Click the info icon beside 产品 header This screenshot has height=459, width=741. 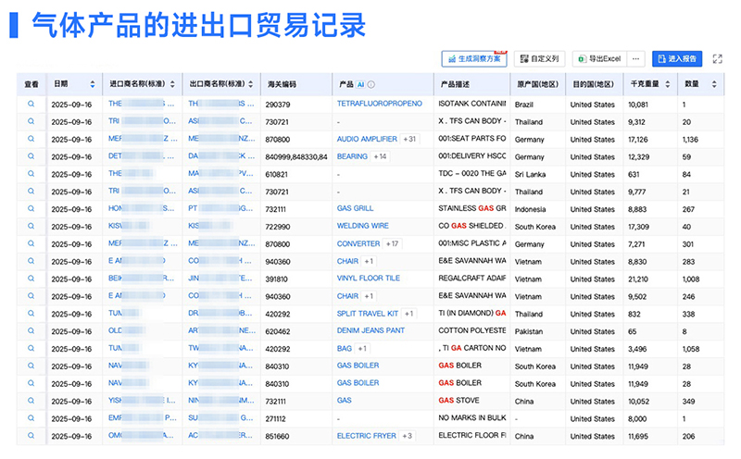click(371, 84)
